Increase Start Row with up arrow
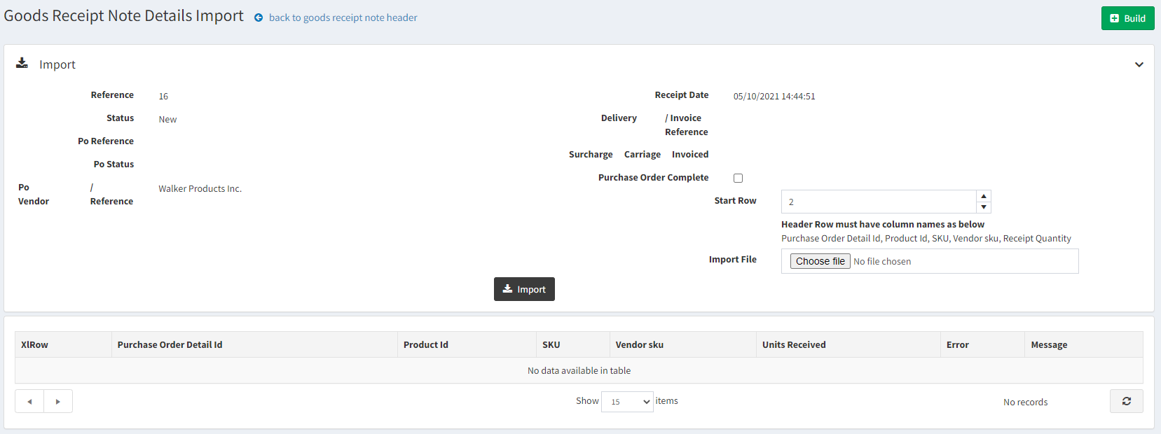The height and width of the screenshot is (434, 1161). click(984, 196)
